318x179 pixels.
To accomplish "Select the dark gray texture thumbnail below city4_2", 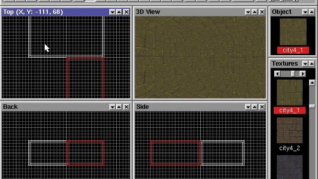I will 290,167.
